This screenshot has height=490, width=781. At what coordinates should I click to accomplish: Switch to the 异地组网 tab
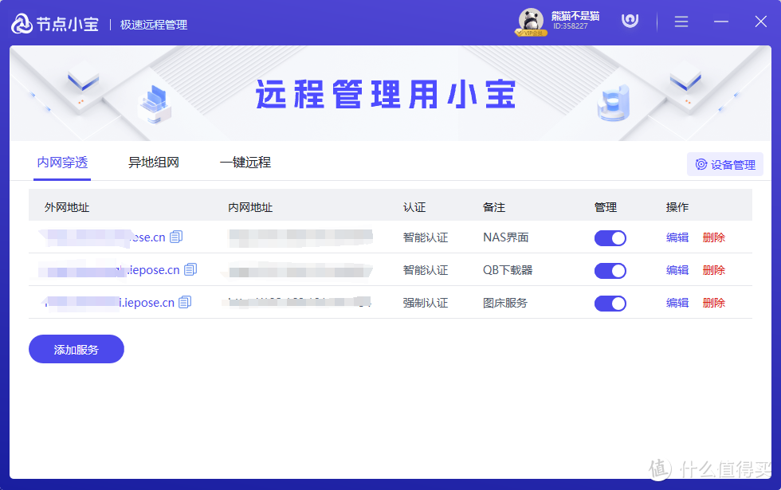[152, 162]
